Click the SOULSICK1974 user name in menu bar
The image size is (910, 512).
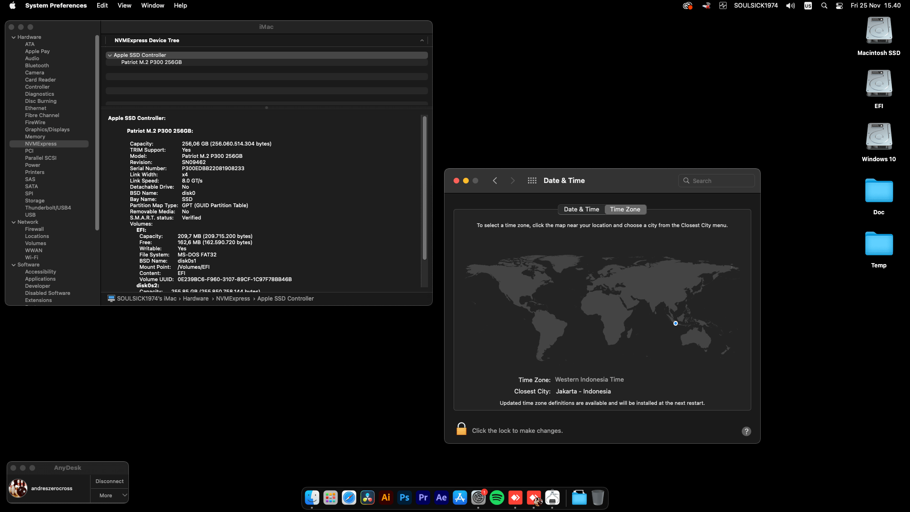tap(756, 6)
